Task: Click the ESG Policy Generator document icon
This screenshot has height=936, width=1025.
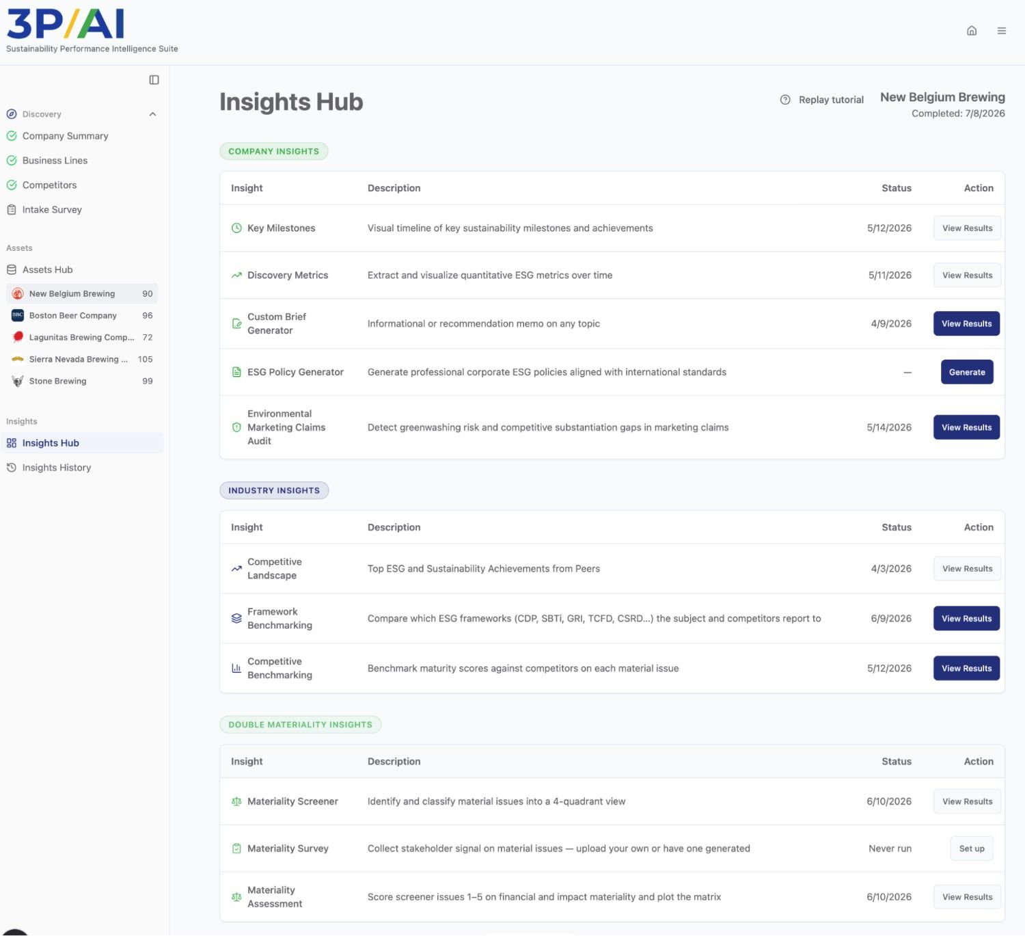Action: click(236, 373)
